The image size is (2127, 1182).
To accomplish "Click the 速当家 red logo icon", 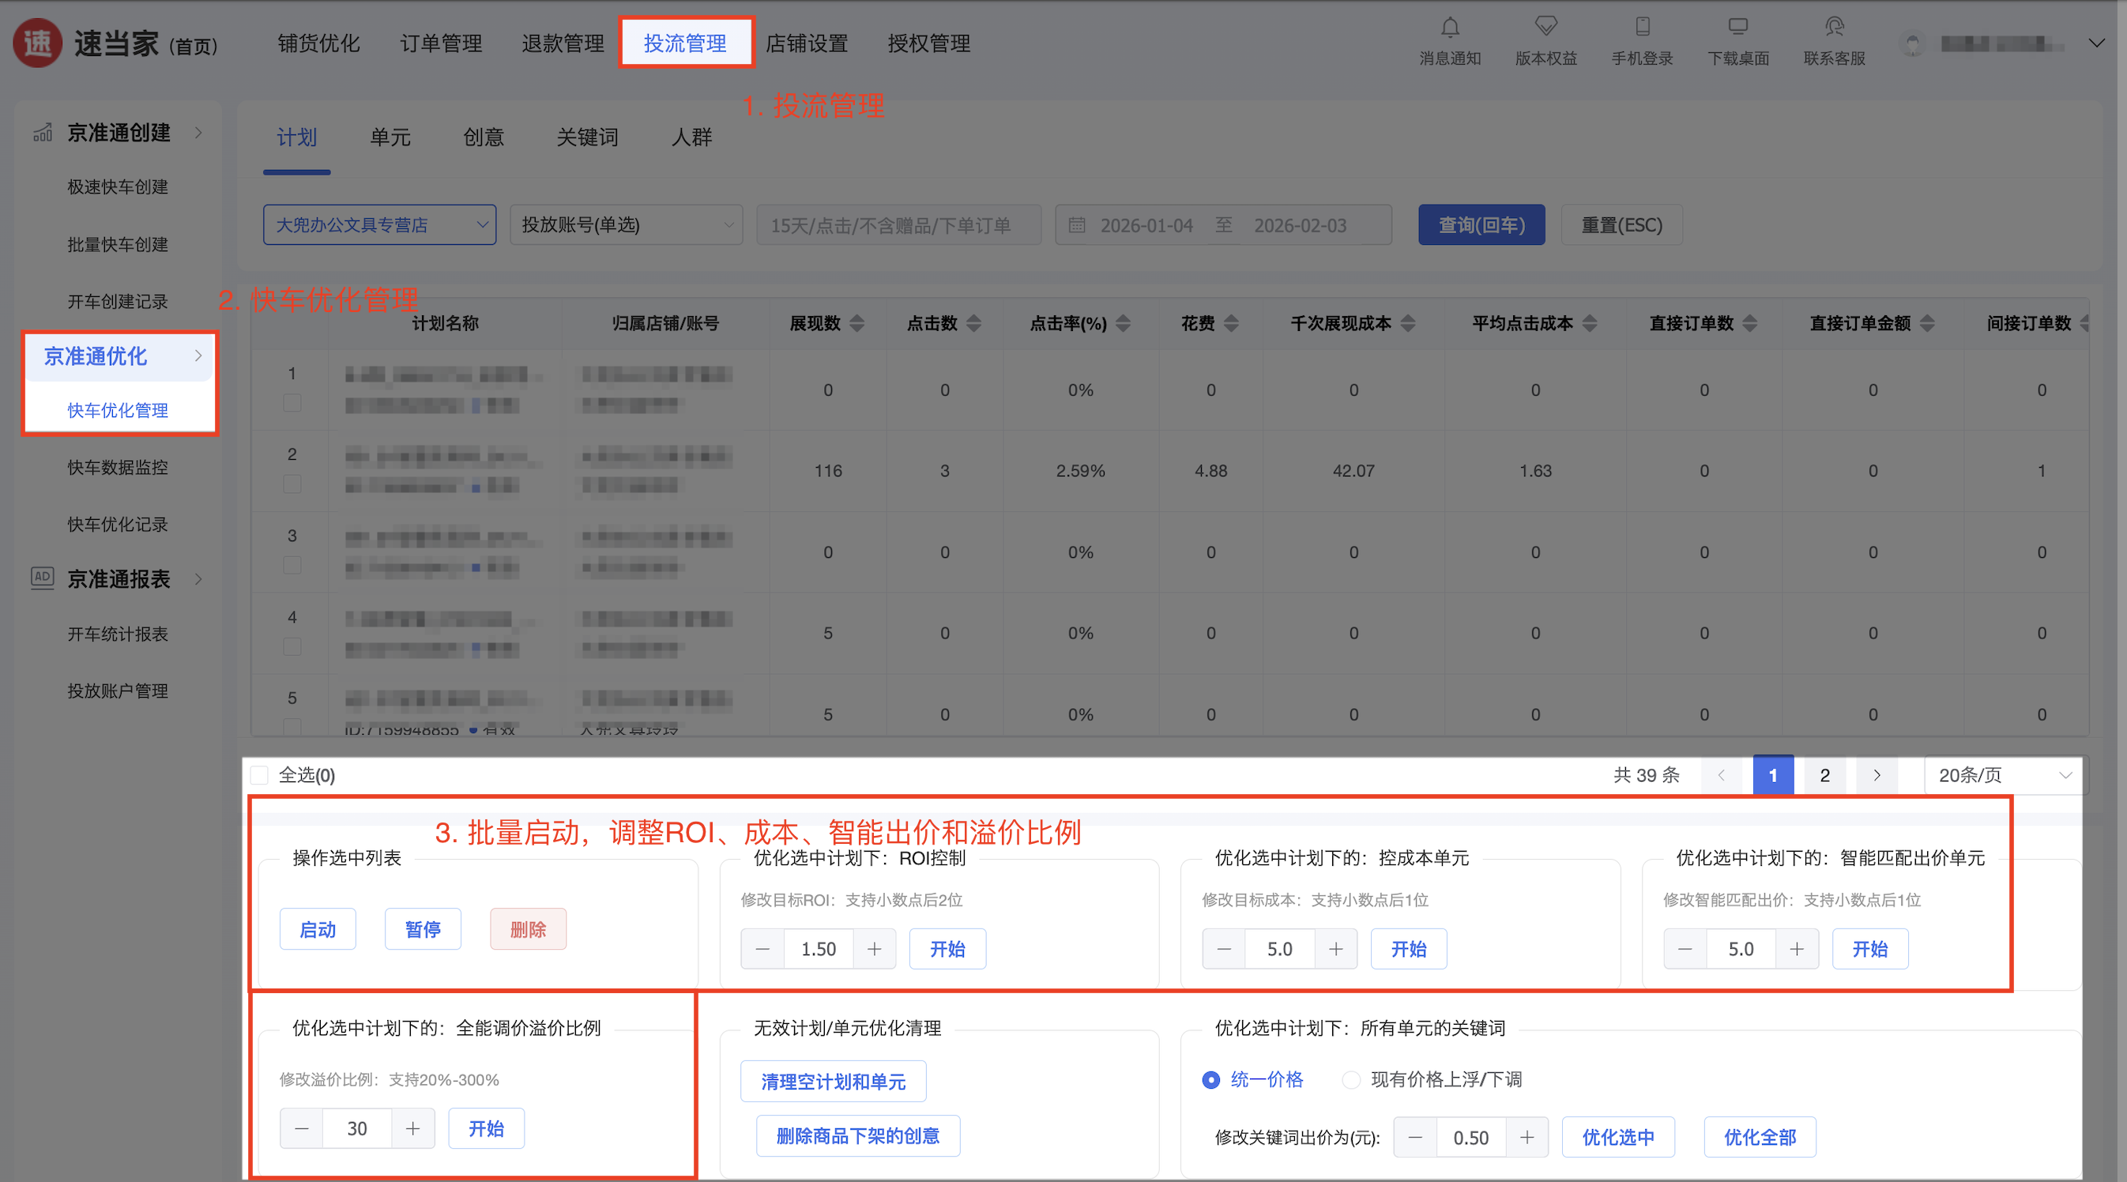I will [37, 43].
